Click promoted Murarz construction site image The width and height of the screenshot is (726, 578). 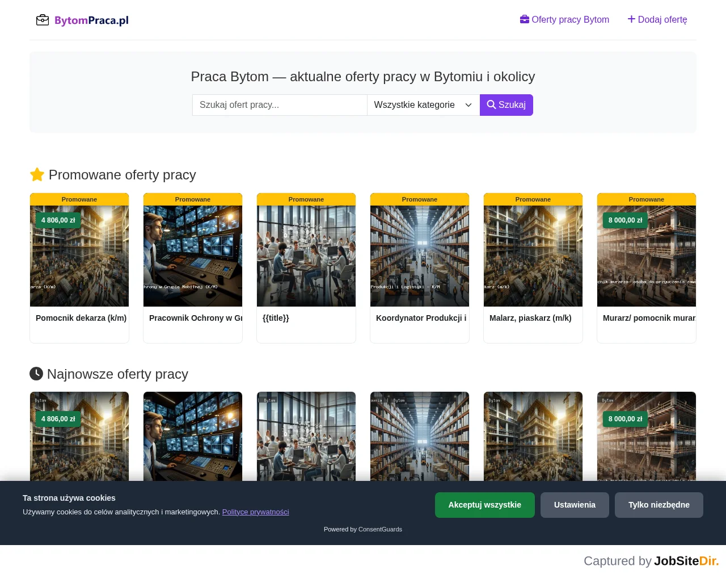[647, 256]
